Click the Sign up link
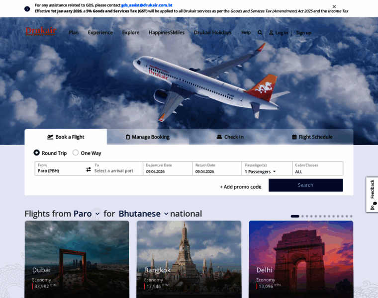The image size is (378, 298). (303, 32)
